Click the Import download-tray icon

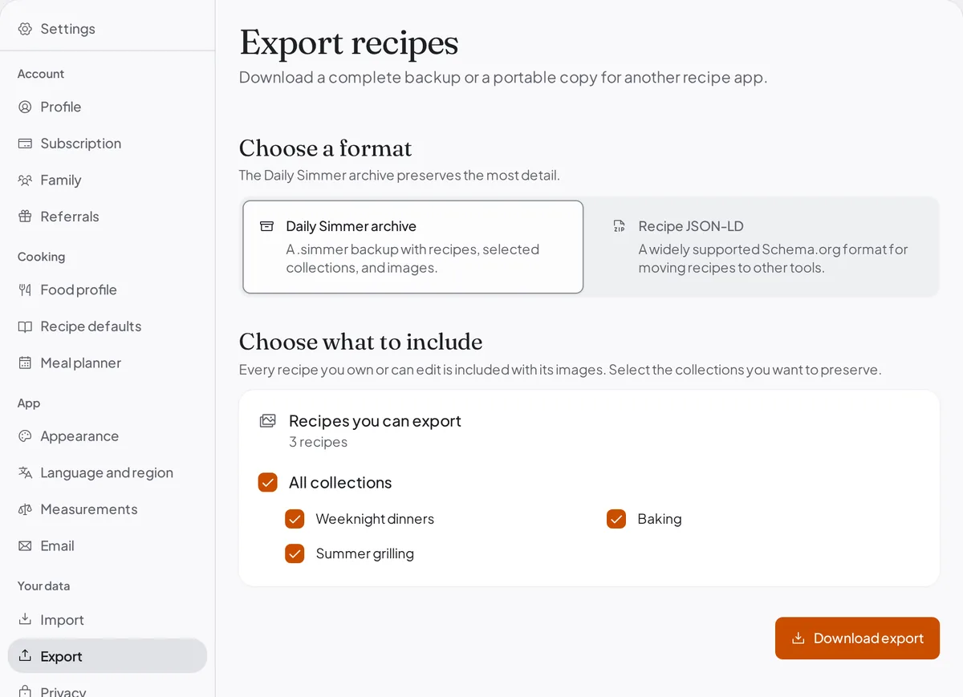[25, 620]
